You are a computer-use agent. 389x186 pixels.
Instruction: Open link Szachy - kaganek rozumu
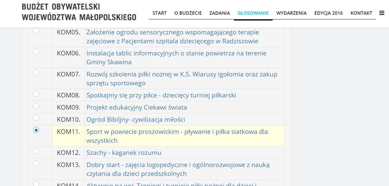point(124,153)
